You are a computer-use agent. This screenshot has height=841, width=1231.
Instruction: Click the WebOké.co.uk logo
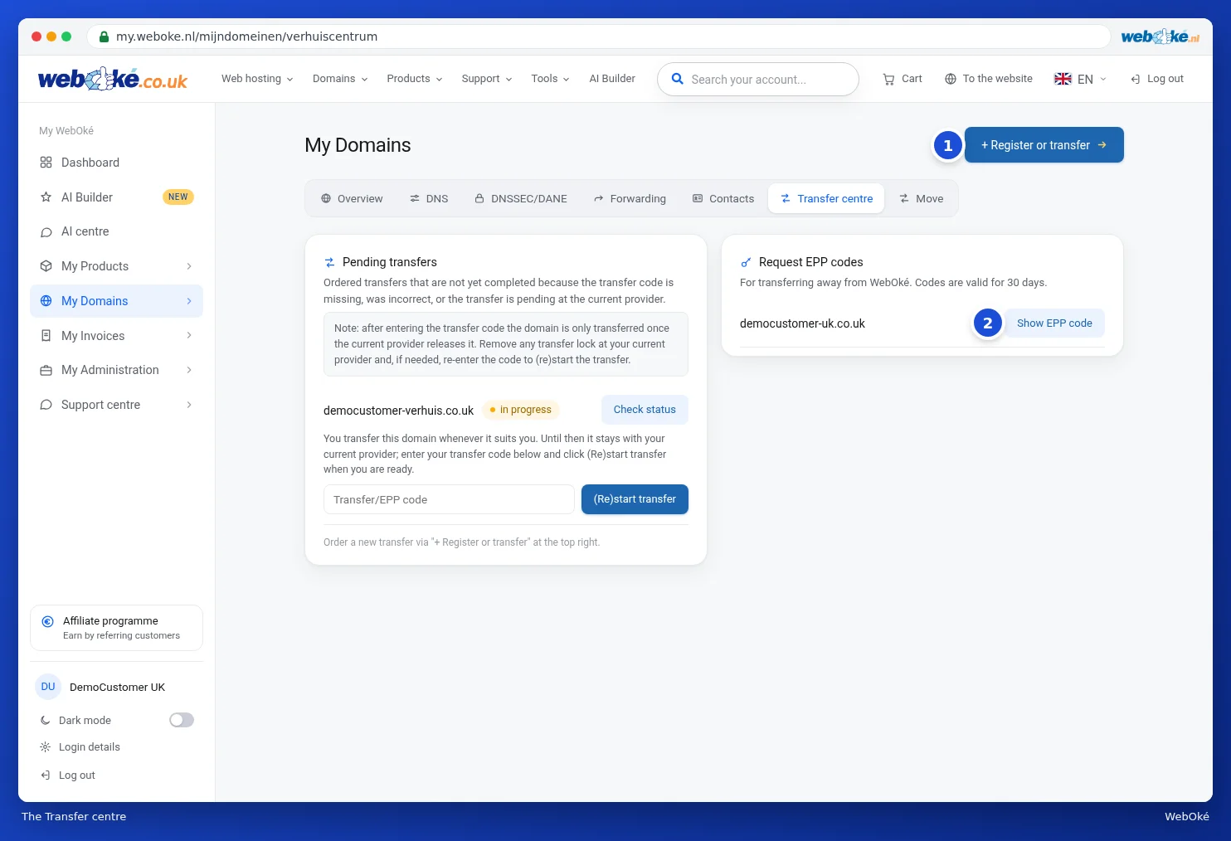click(x=113, y=79)
